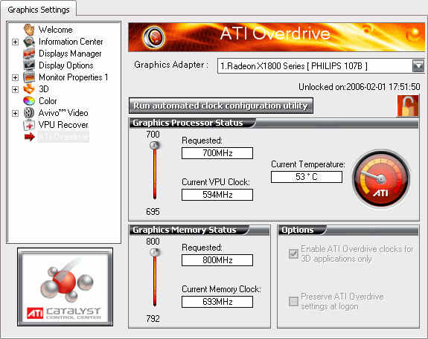The height and width of the screenshot is (339, 428).
Task: Click the Overdrive gauge icon in banner
Action: tap(154, 37)
